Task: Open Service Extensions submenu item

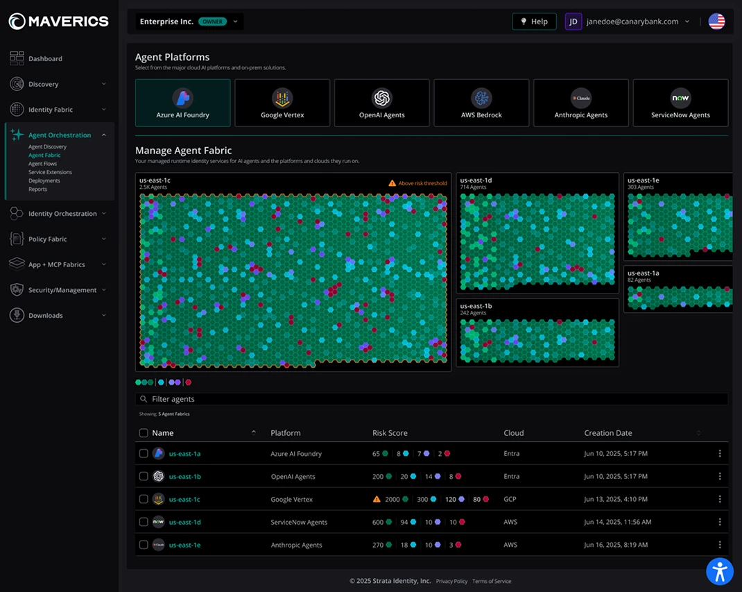Action: 50,172
